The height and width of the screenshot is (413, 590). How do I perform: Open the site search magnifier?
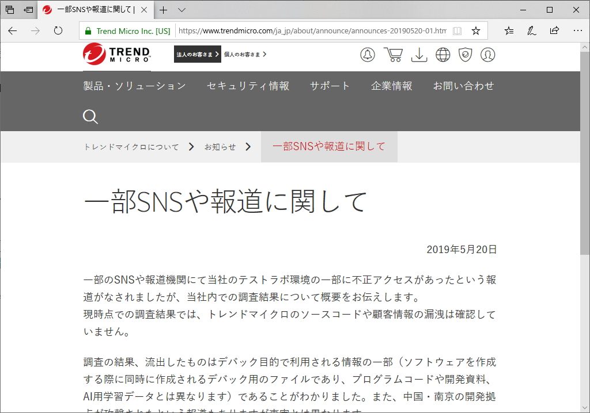pyautogui.click(x=90, y=117)
